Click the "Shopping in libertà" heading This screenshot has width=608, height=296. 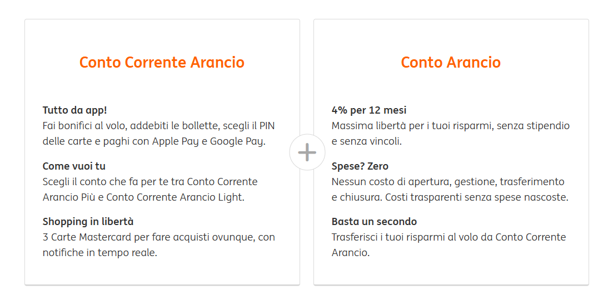coord(88,221)
